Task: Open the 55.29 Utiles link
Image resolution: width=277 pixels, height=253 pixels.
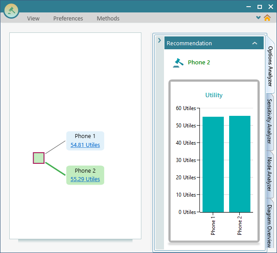Action: click(x=85, y=179)
